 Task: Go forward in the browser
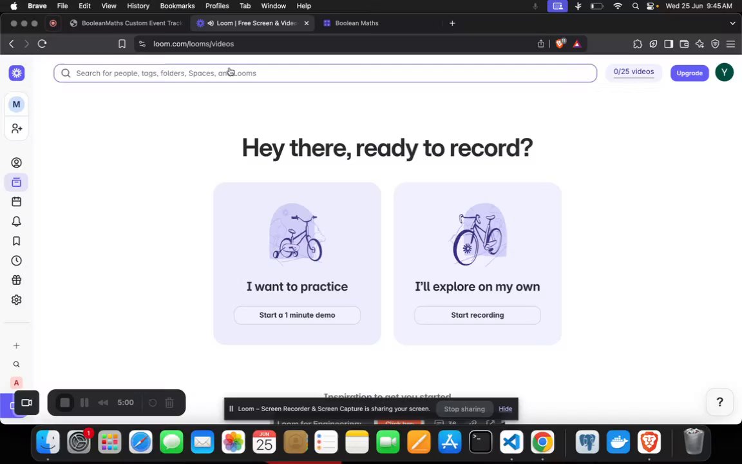[x=26, y=44]
